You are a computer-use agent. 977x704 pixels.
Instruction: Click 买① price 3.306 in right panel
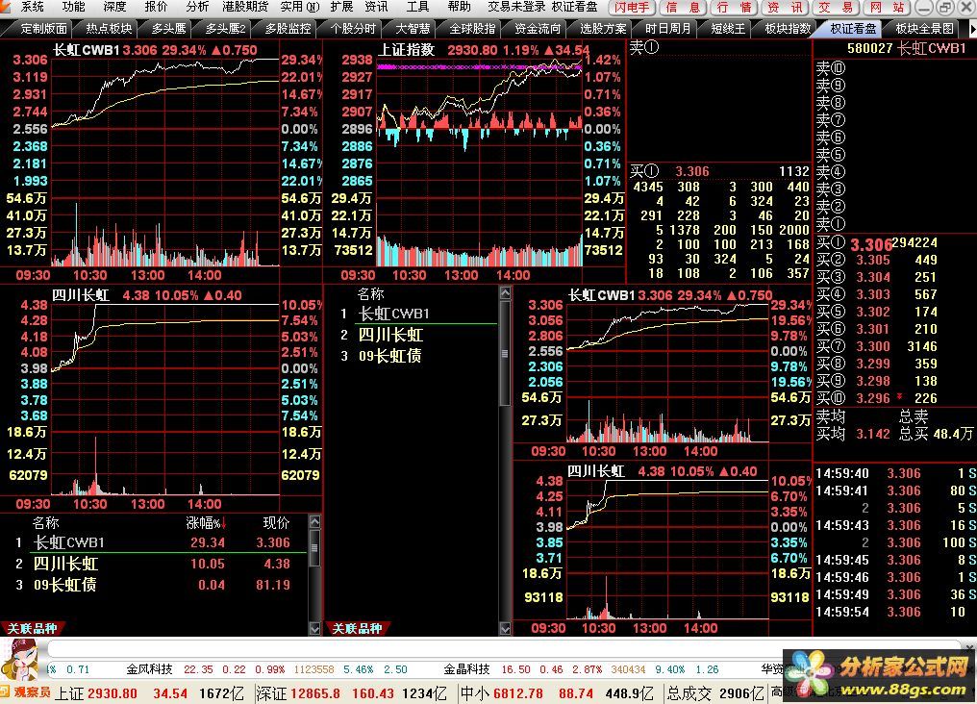(x=871, y=244)
